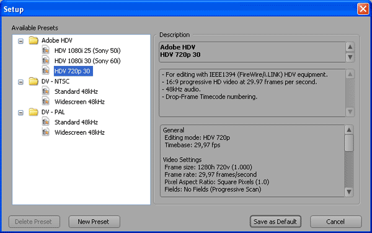Click the '16:9 progressive HD video' line

(x=239, y=82)
